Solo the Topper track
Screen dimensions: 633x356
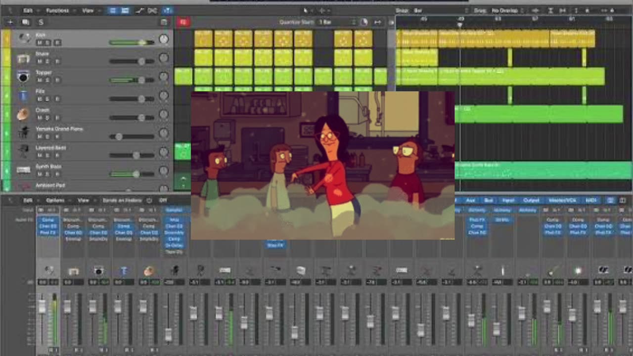point(48,80)
